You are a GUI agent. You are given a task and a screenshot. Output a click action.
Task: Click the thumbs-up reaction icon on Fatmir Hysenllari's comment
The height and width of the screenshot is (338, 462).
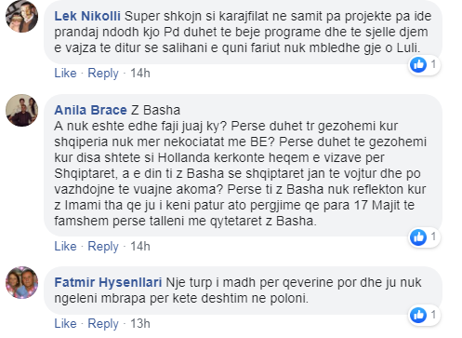tap(418, 315)
